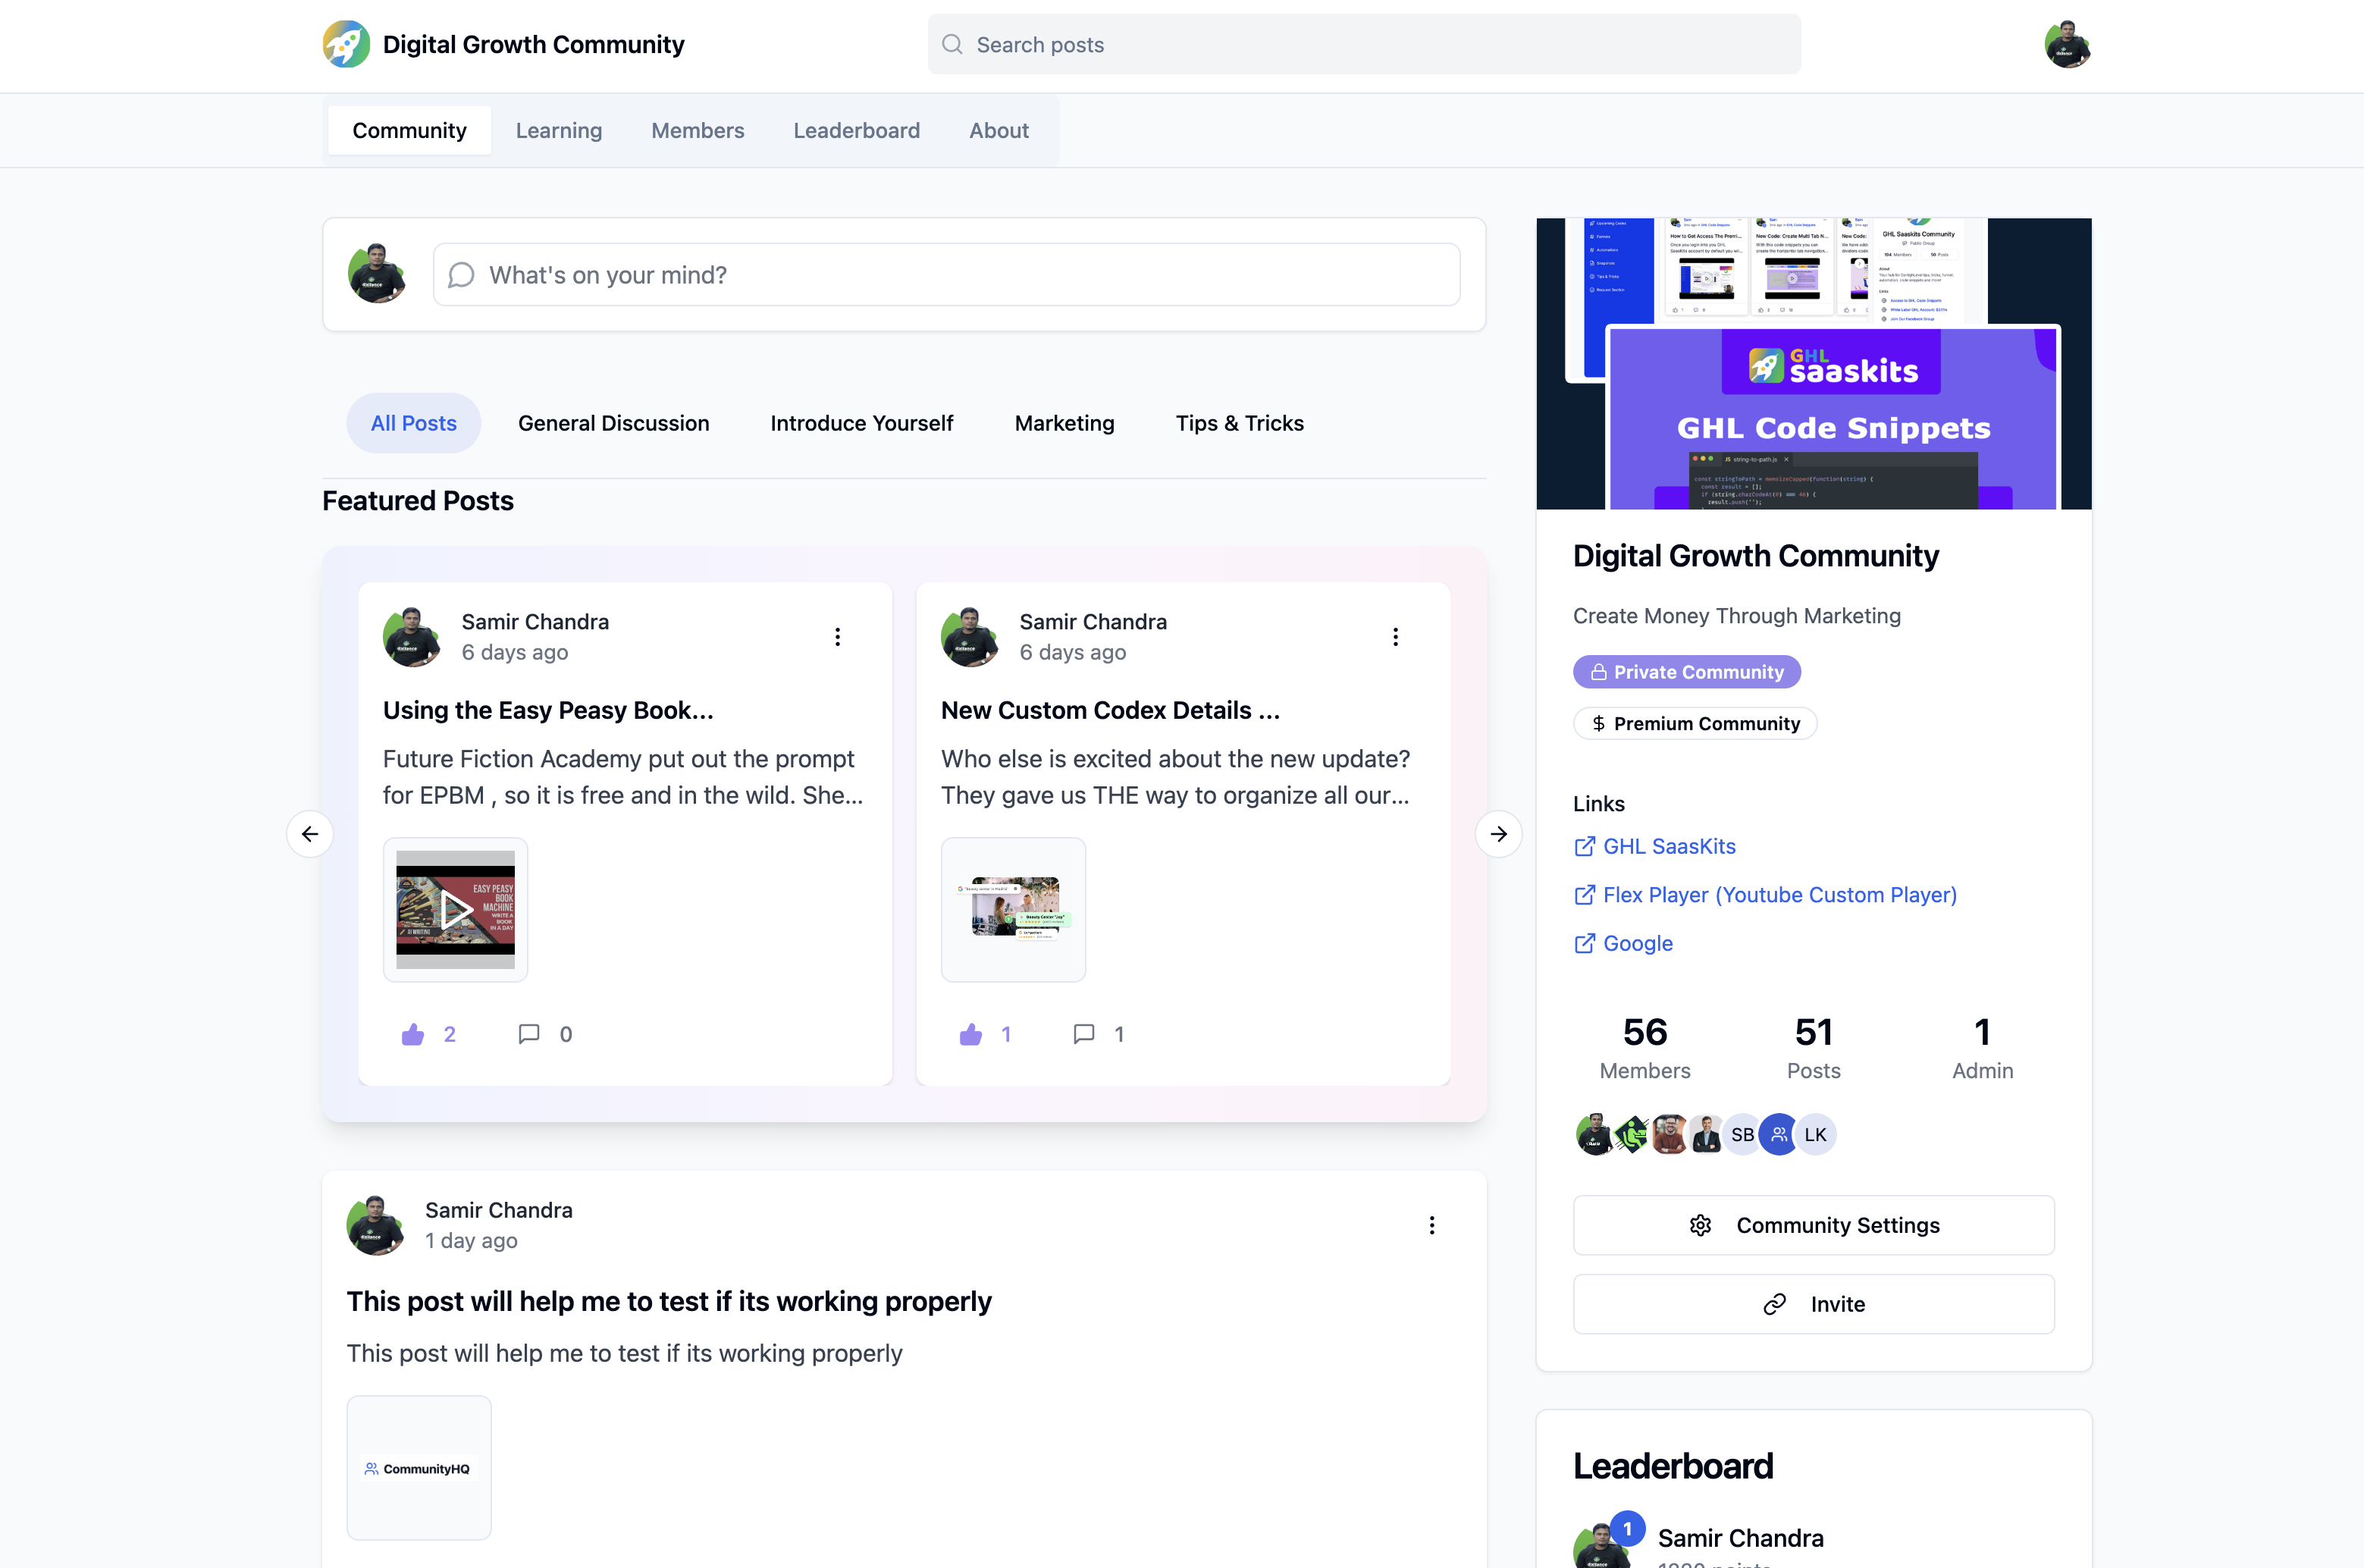Open comments on the New Custom Codex post
Screen dimensions: 2364x1568
pyautogui.click(x=1084, y=1034)
